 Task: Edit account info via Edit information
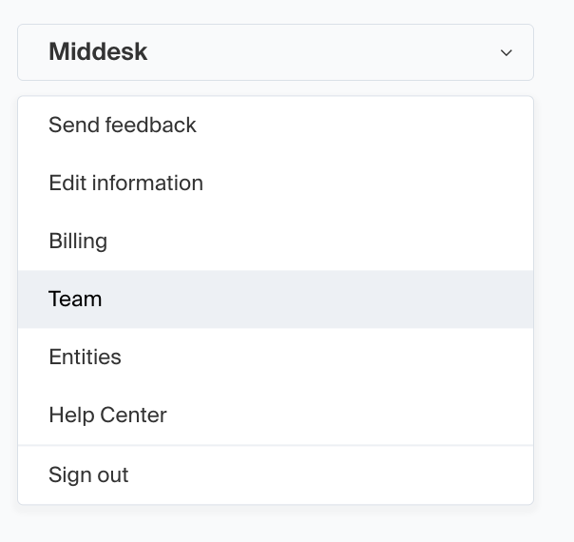point(125,184)
